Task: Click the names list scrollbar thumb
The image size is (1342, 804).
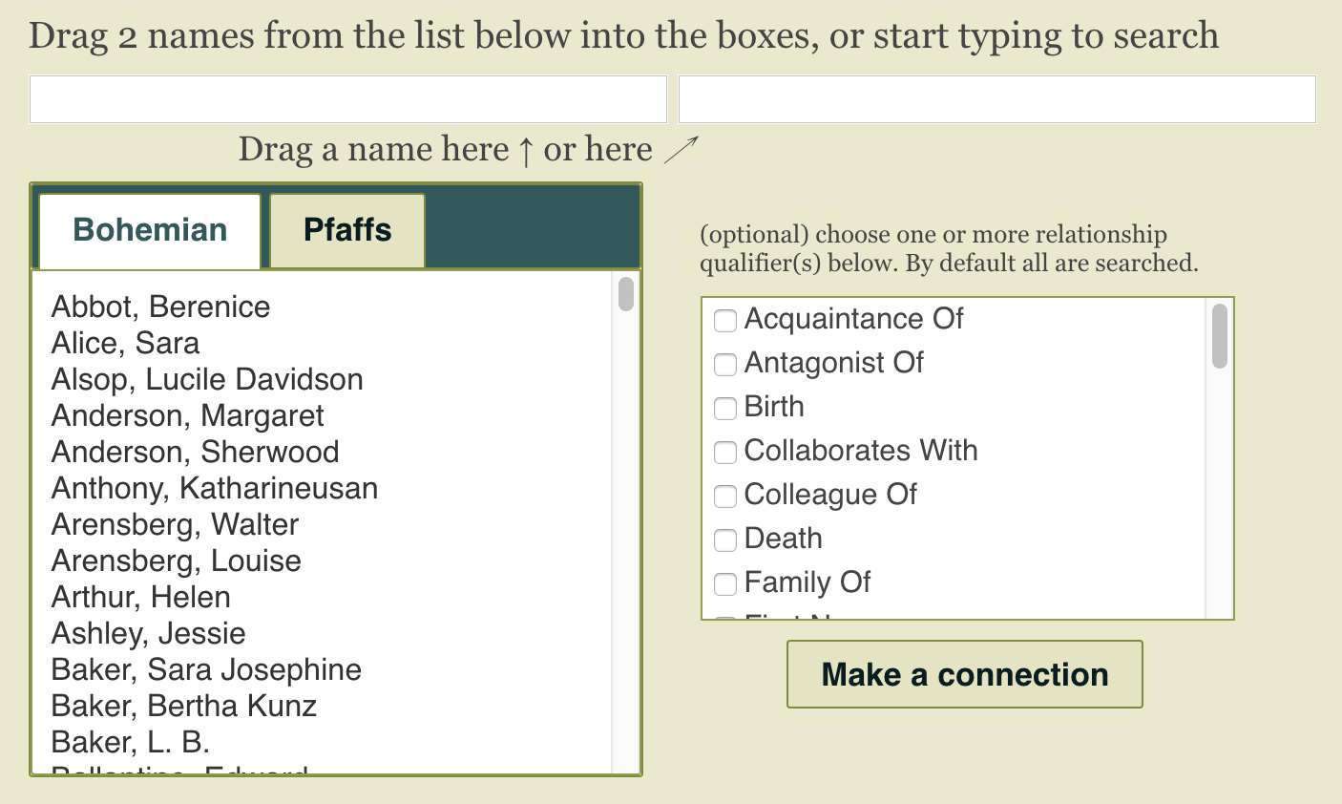Action: pos(626,294)
